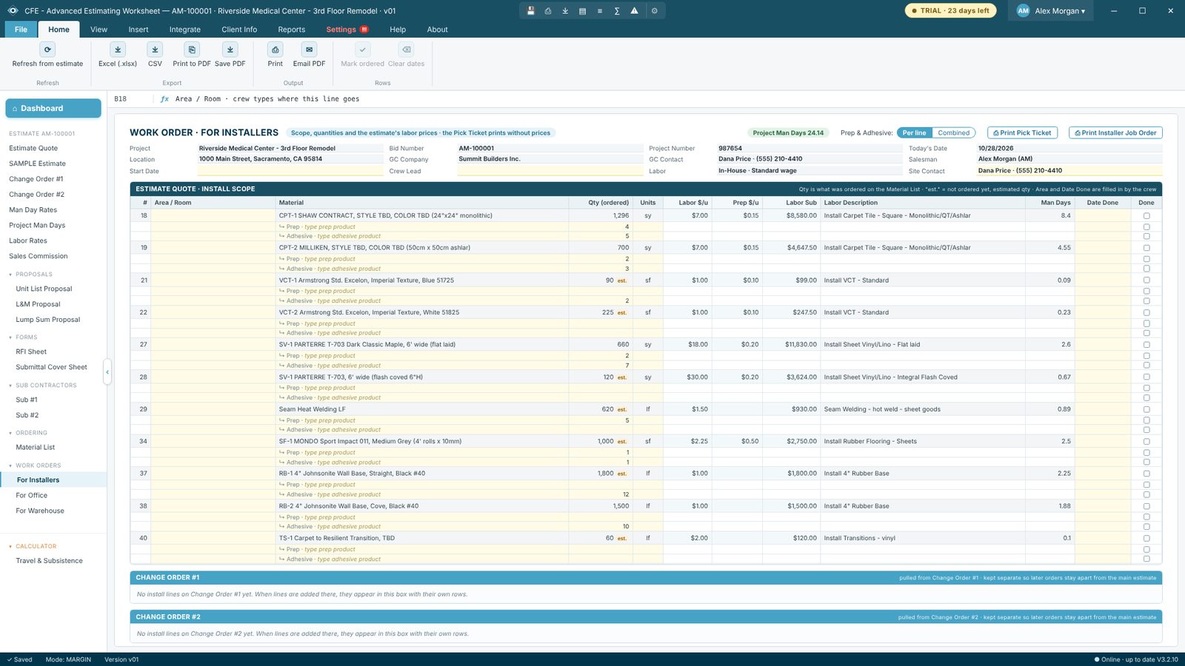Click the Email PDF envelope icon
This screenshot has width=1185, height=666.
tap(309, 50)
